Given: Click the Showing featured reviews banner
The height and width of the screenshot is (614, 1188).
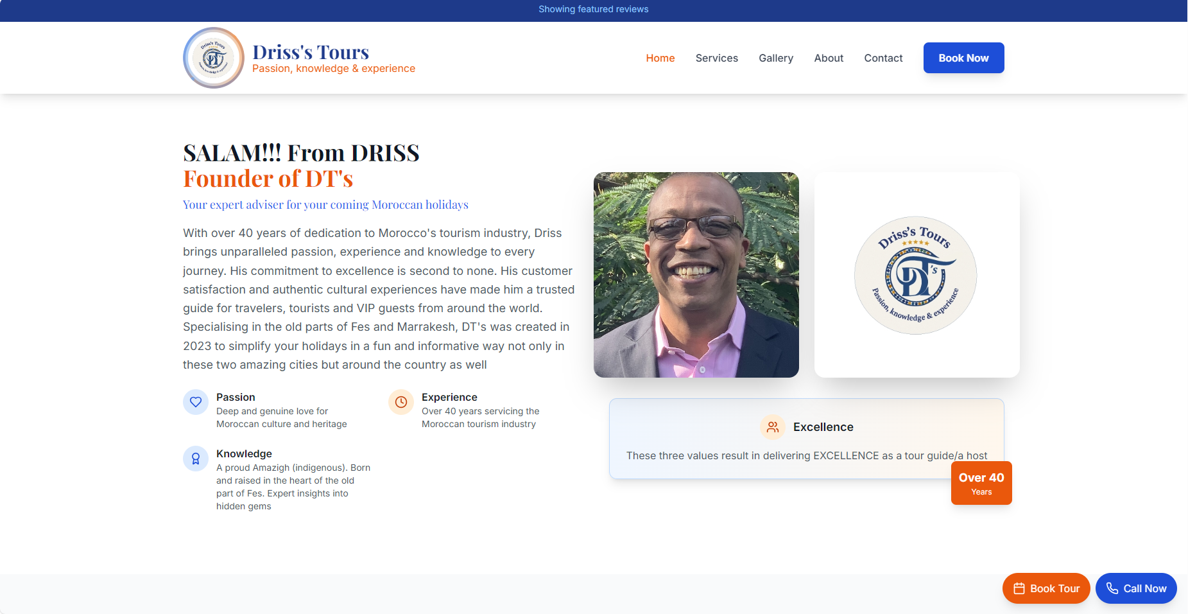Looking at the screenshot, I should pyautogui.click(x=593, y=9).
